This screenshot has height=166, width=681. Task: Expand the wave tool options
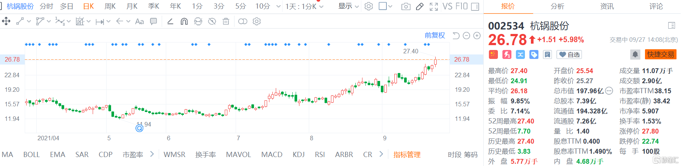point(69,21)
